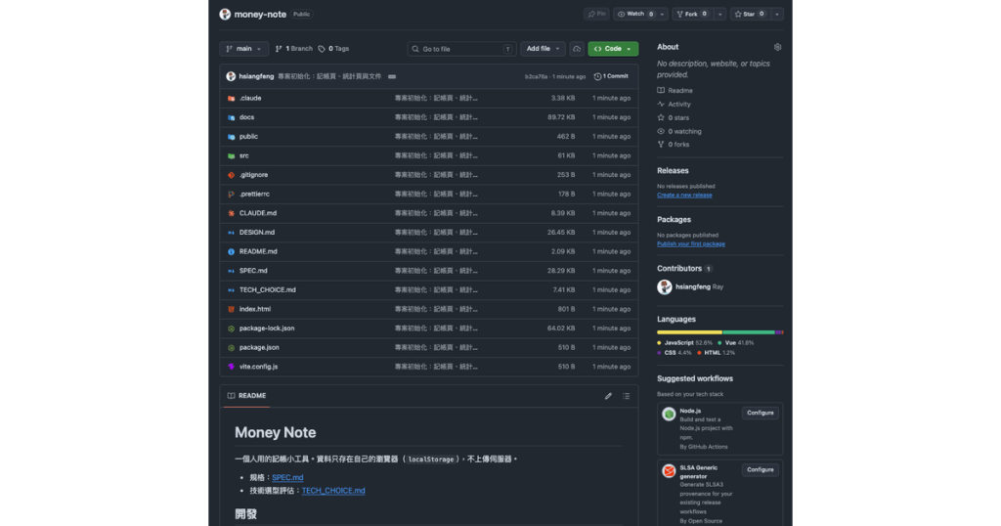Image resolution: width=1001 pixels, height=526 pixels.
Task: View 0 forks in About
Action: tap(673, 145)
